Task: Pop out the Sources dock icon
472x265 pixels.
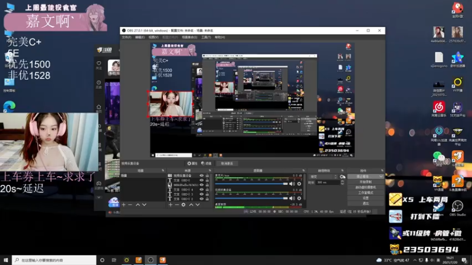Action: click(x=210, y=171)
